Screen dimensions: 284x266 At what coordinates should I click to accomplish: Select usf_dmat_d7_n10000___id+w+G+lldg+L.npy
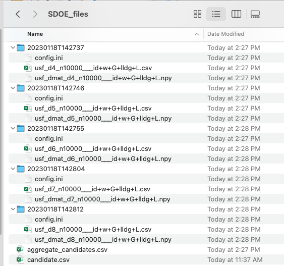coord(102,199)
